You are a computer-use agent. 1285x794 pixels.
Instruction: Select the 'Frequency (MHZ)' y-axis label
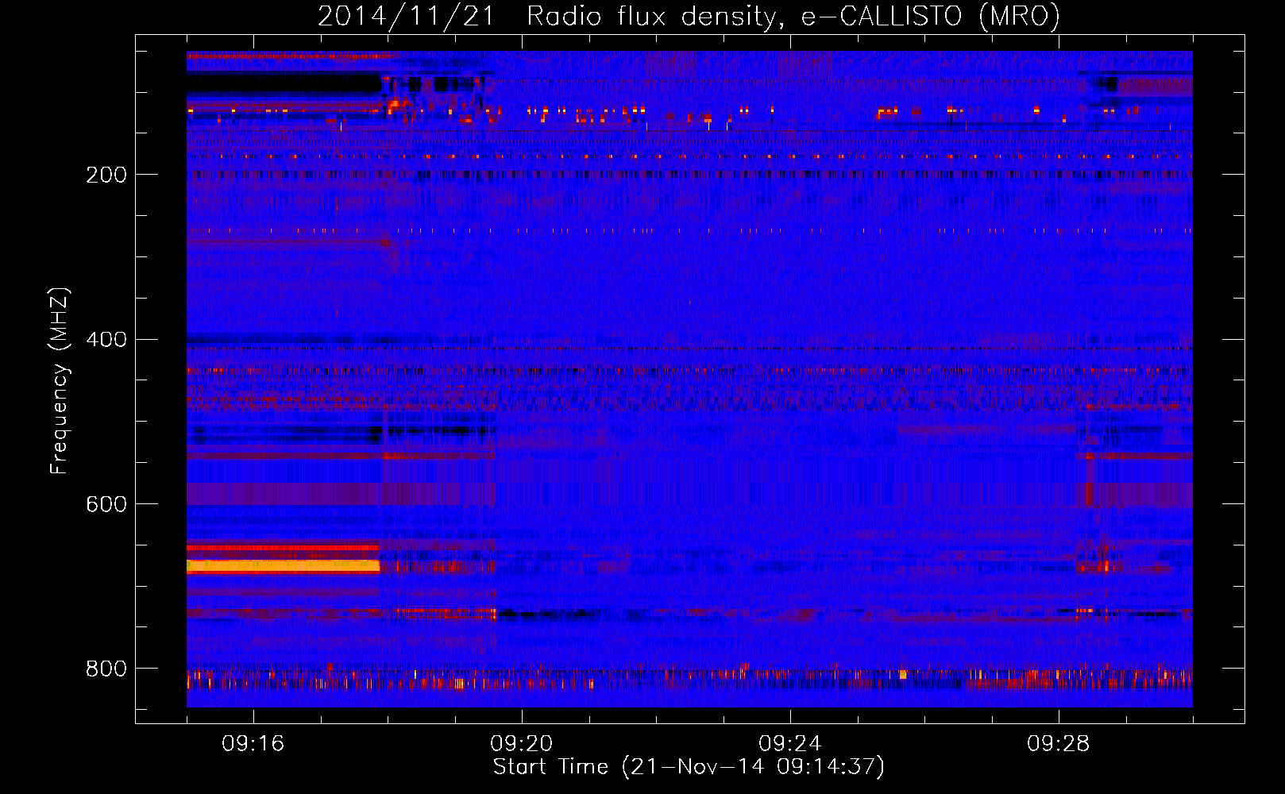60,381
